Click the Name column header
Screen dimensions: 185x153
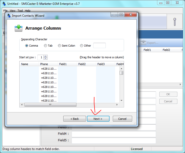click(x=29, y=64)
